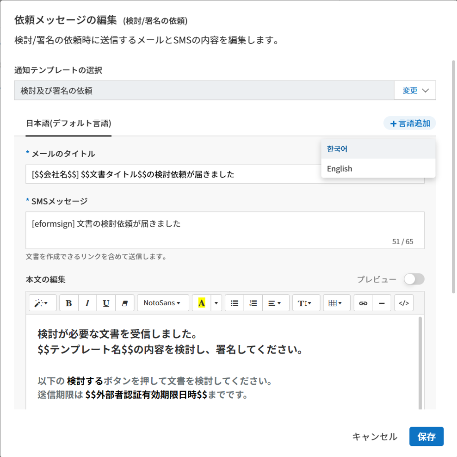Switch to HTML code view
This screenshot has width=457, height=457.
[x=404, y=303]
